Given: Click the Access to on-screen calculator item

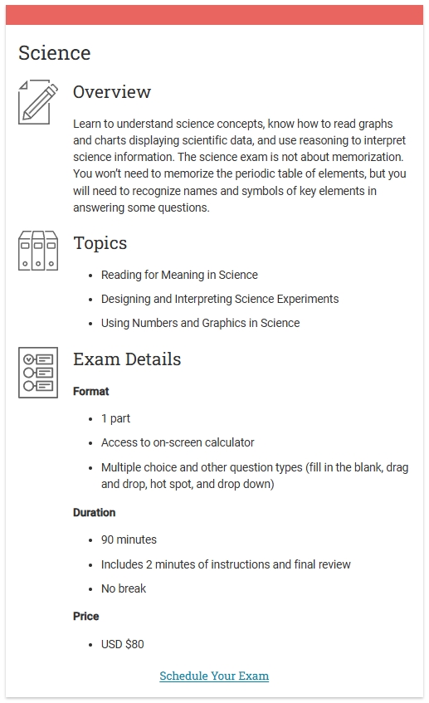Looking at the screenshot, I should coord(178,443).
